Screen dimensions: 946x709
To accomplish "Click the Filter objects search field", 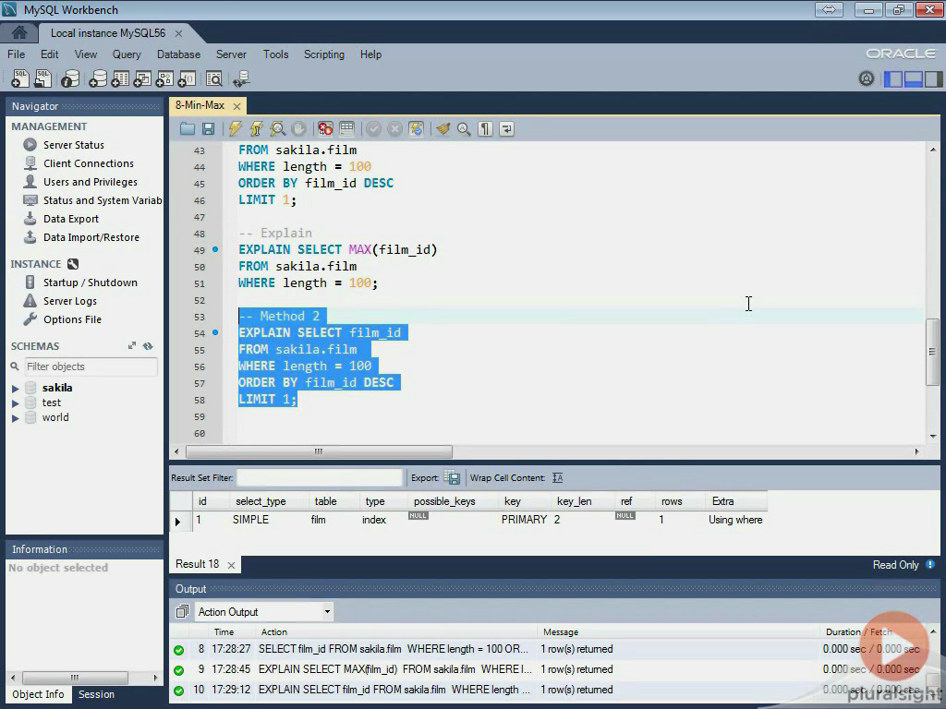I will coord(91,367).
